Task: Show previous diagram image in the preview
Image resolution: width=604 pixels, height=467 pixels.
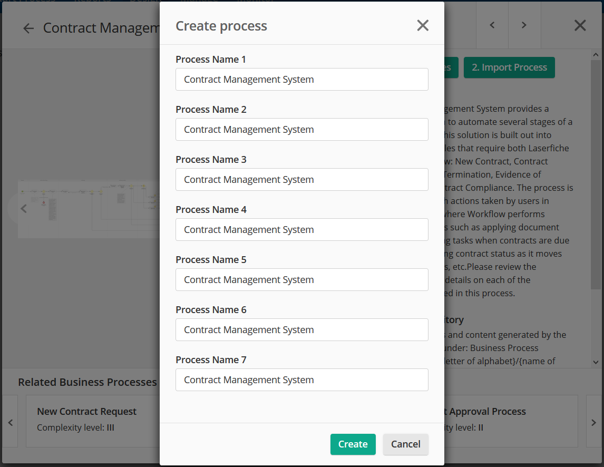Action: pos(24,208)
